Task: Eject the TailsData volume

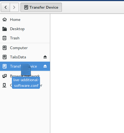Action: 45,57
